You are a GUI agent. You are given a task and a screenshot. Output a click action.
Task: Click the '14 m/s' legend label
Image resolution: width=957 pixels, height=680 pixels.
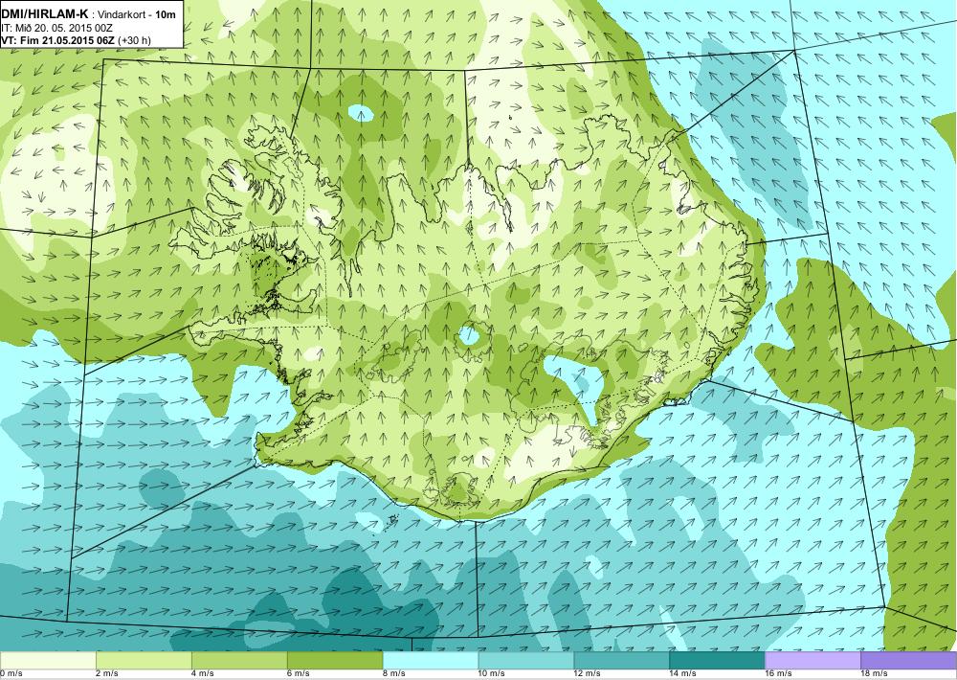(683, 674)
